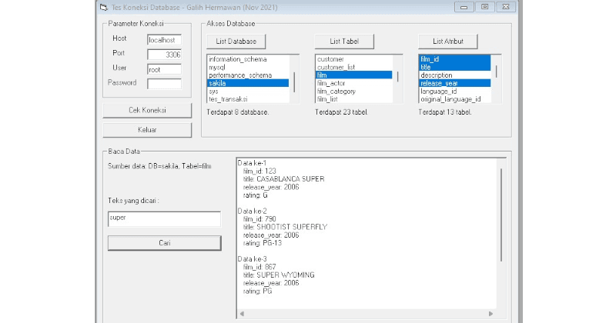Click the Host input field
Viewport: 616px width, 323px height.
(x=164, y=40)
